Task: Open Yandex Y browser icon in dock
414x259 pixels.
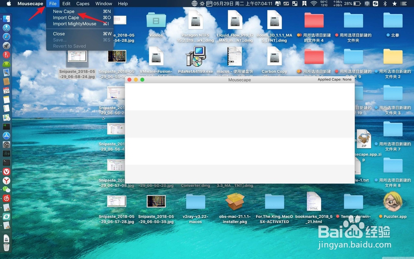Action: tap(6, 181)
